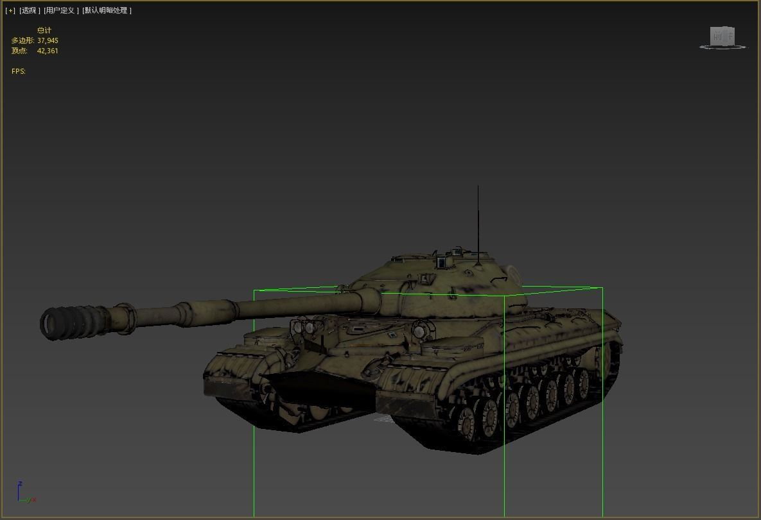The image size is (761, 520).
Task: Click the polygon count 37,945
Action: [48, 40]
